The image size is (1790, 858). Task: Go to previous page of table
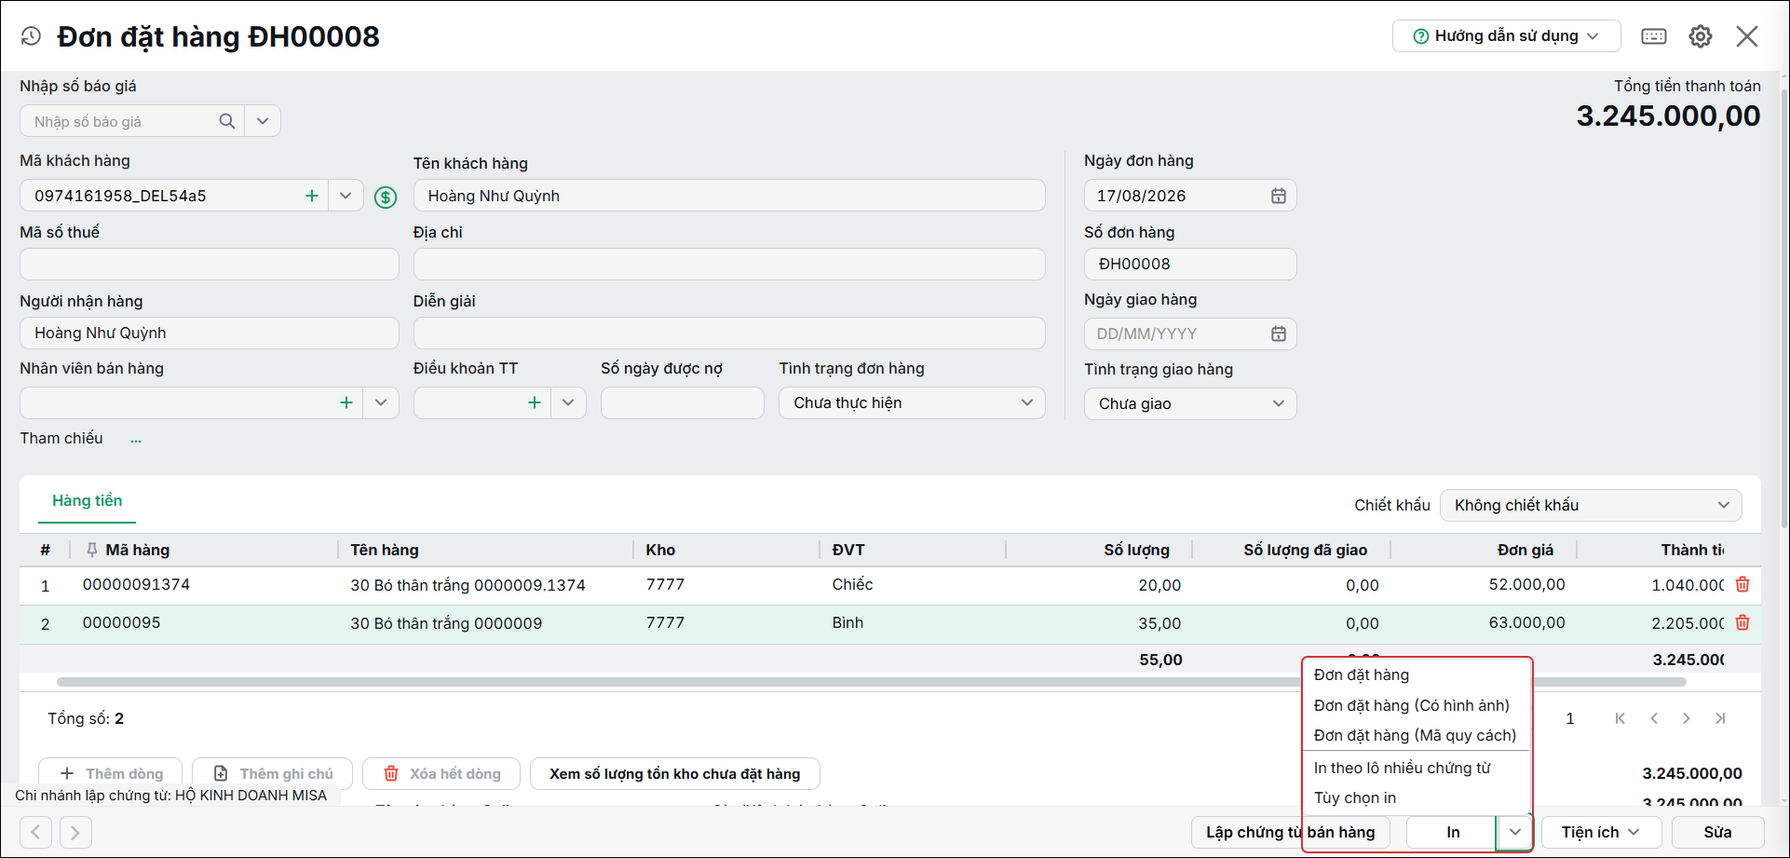tap(1654, 718)
